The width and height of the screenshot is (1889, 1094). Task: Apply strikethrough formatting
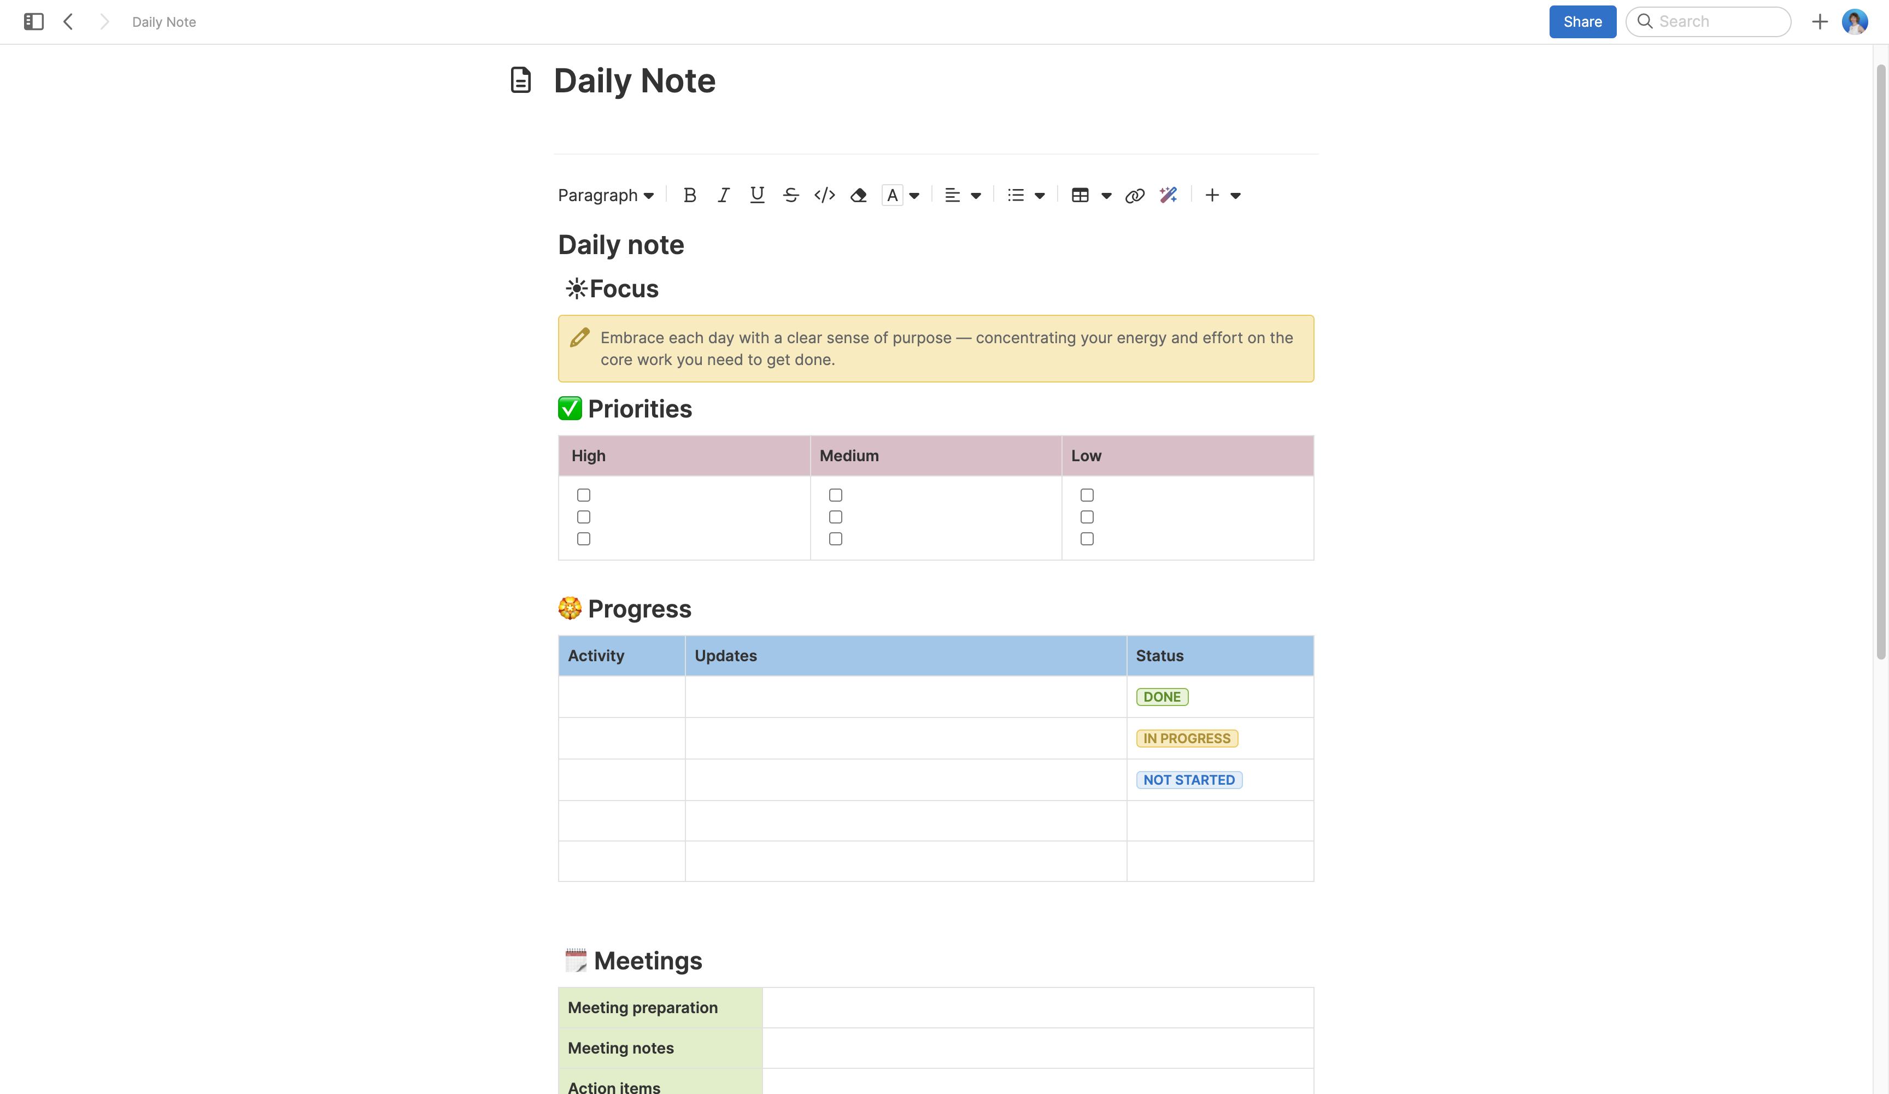tap(791, 196)
